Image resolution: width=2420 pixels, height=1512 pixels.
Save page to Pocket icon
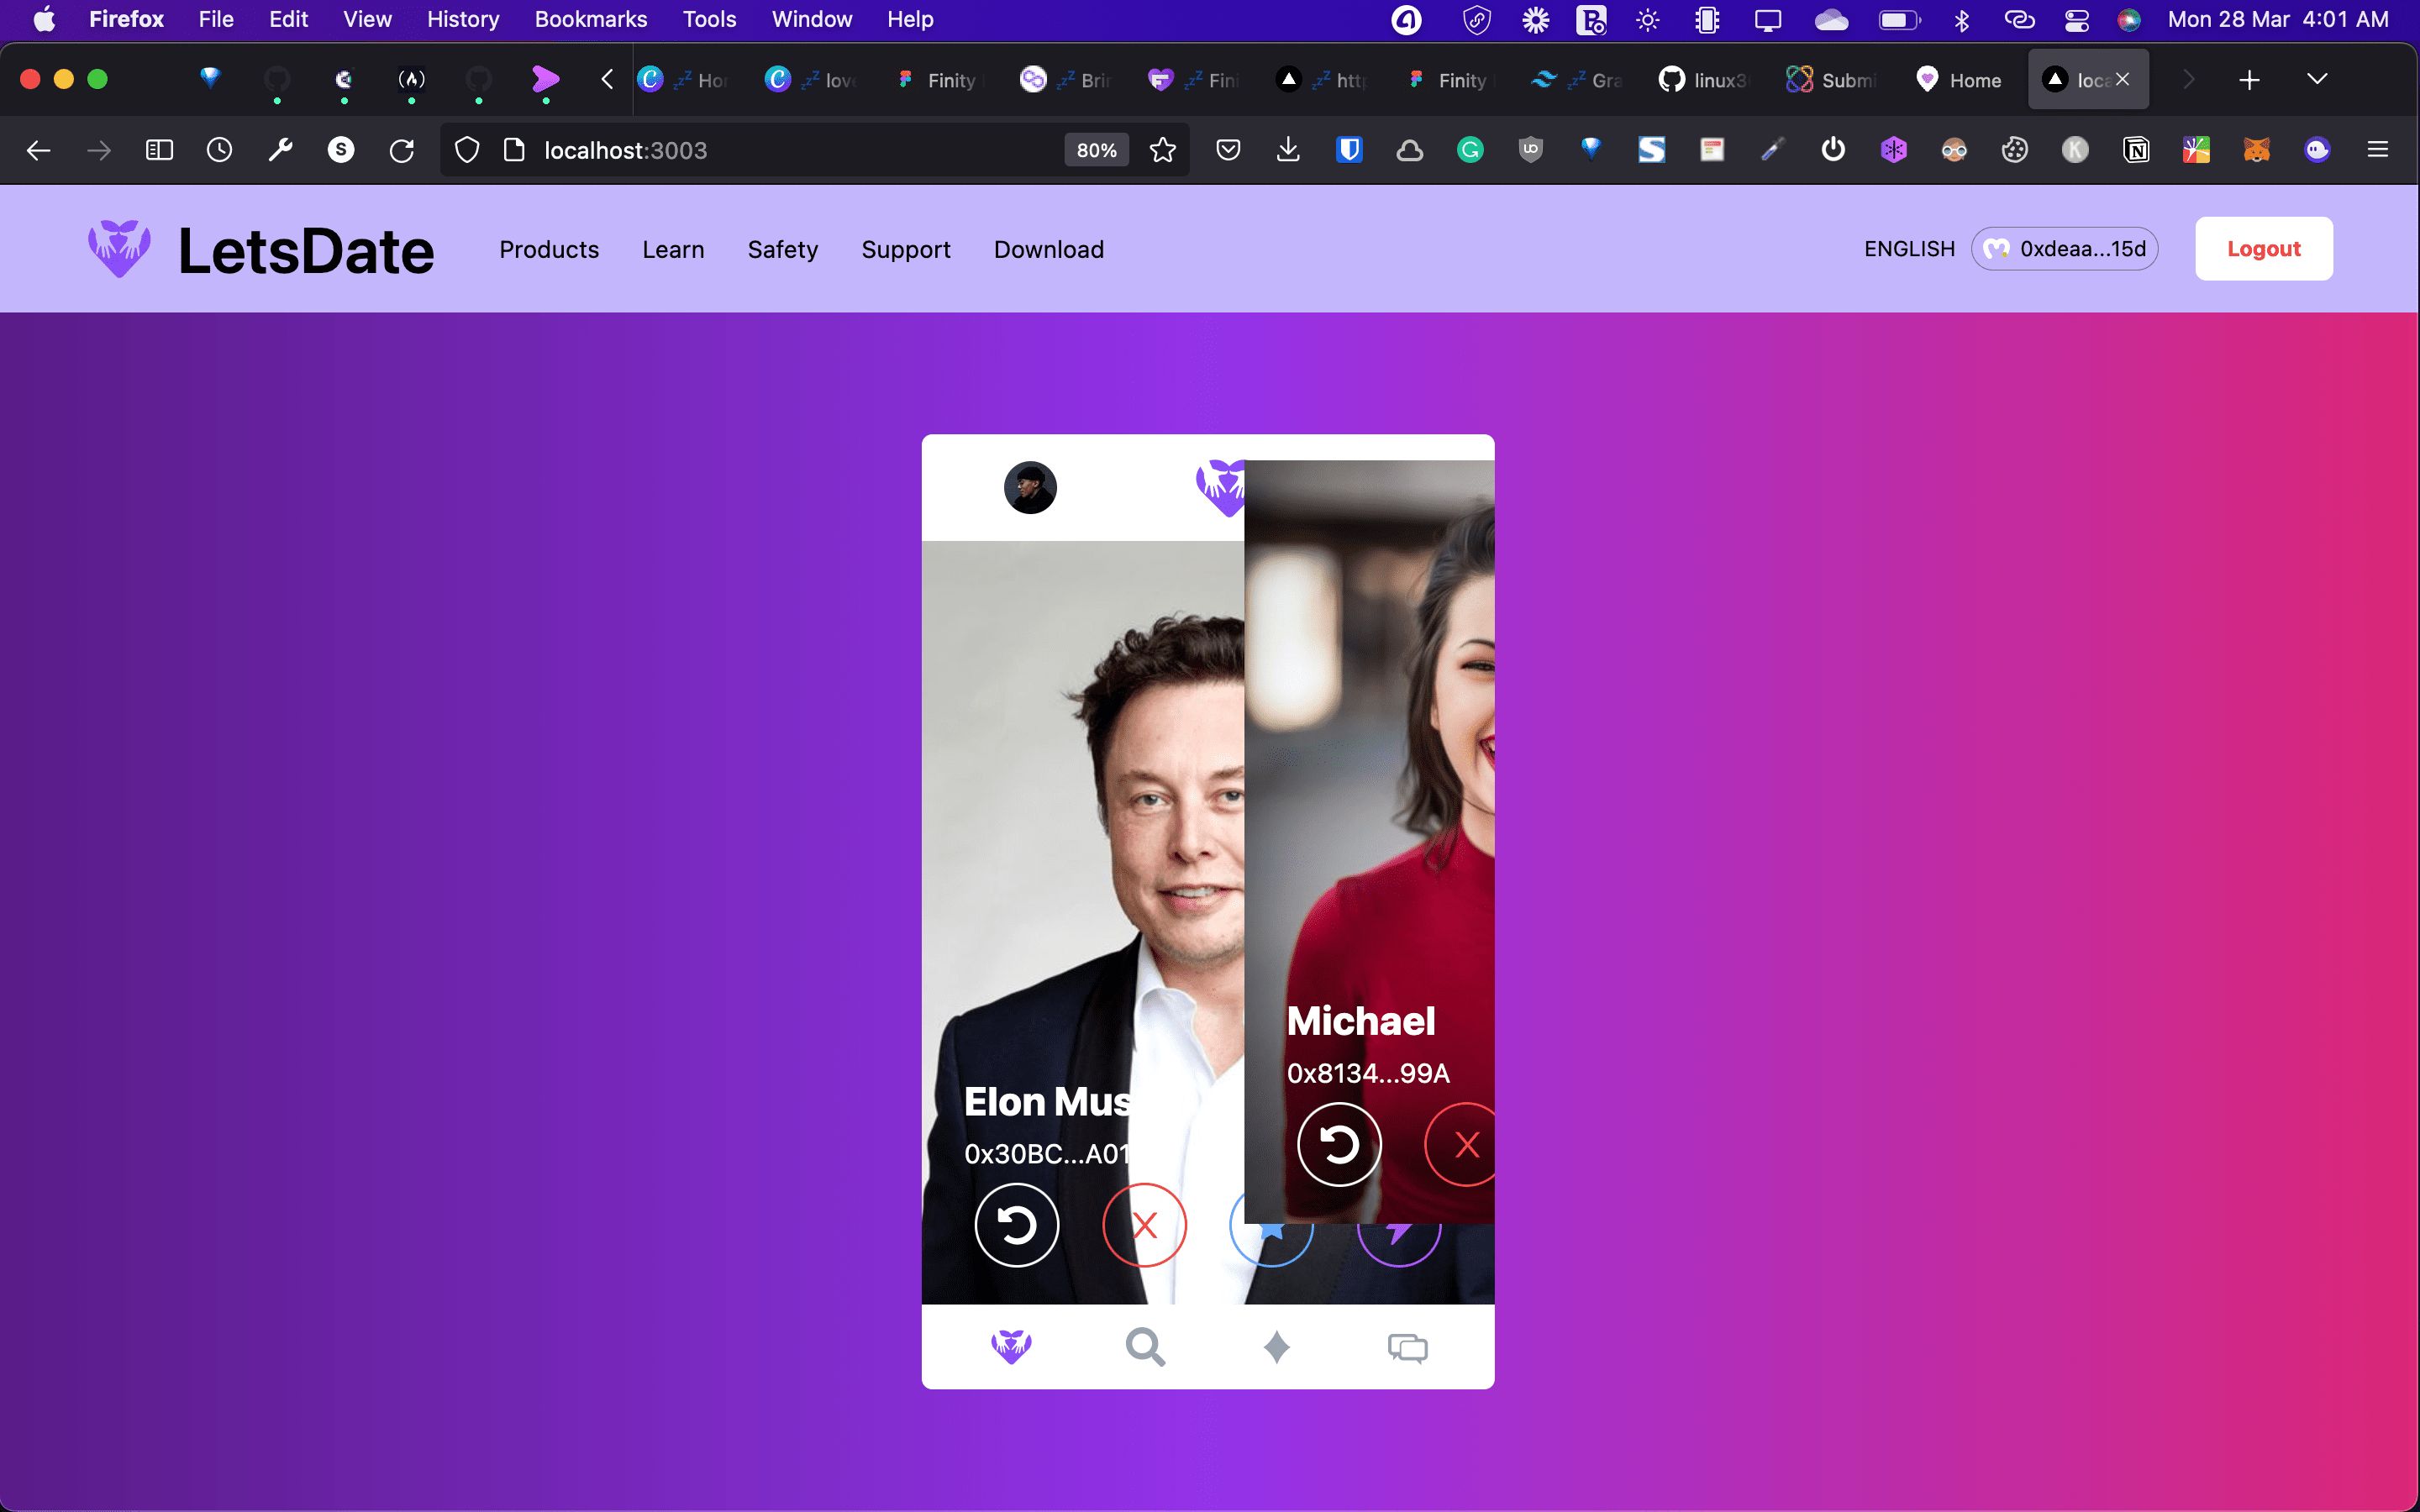pyautogui.click(x=1228, y=150)
